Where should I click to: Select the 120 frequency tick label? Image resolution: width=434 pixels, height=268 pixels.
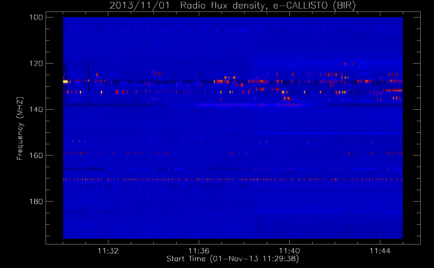point(36,64)
